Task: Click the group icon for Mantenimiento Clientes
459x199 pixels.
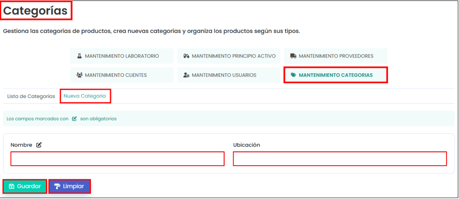Action: (79, 75)
